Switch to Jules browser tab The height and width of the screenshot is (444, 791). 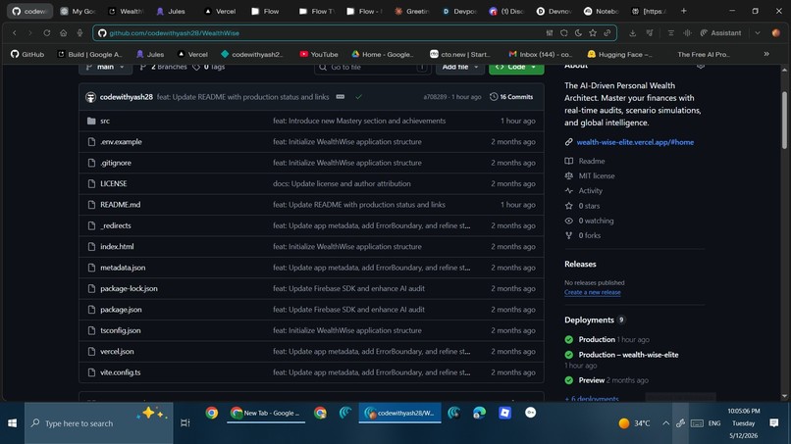click(x=172, y=11)
